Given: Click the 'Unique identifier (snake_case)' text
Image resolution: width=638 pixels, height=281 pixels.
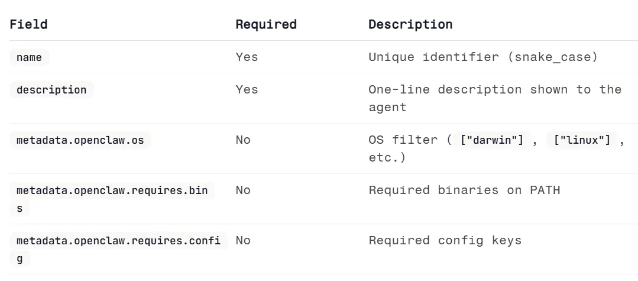Looking at the screenshot, I should [483, 57].
